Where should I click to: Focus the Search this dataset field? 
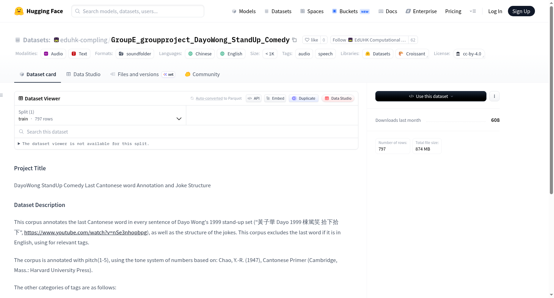[186, 132]
